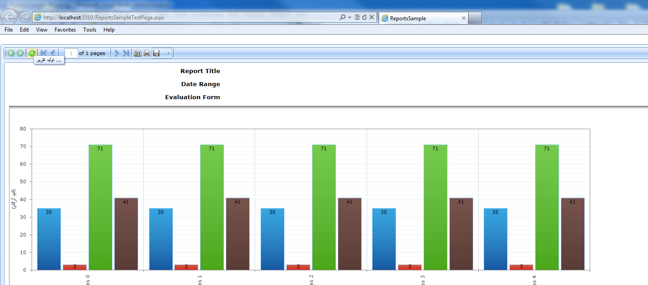Open the save/export format dropdown

pyautogui.click(x=162, y=53)
